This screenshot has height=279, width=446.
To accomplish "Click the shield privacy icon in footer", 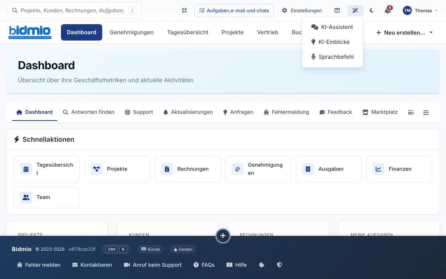I will (x=279, y=265).
